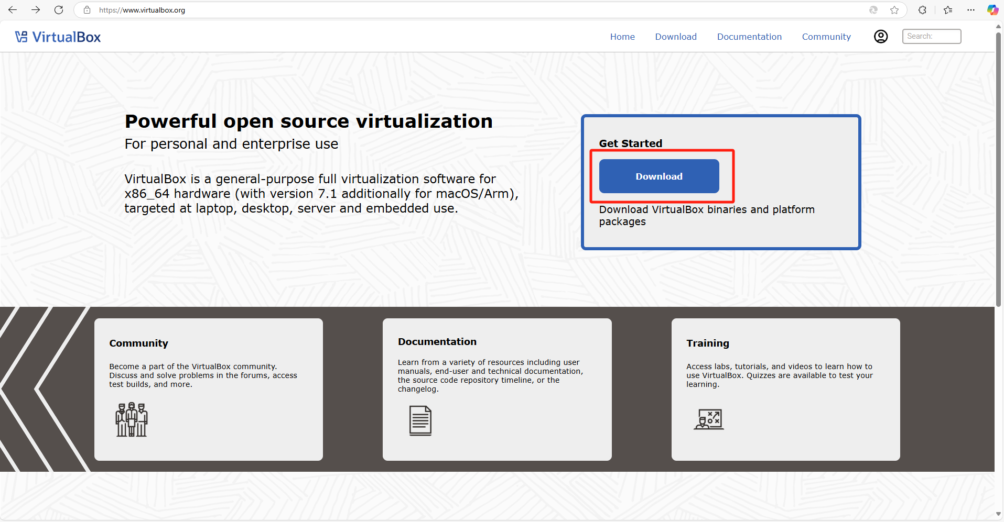This screenshot has width=1004, height=522.
Task: Click the vertical scrollbar thumb
Action: click(x=999, y=169)
